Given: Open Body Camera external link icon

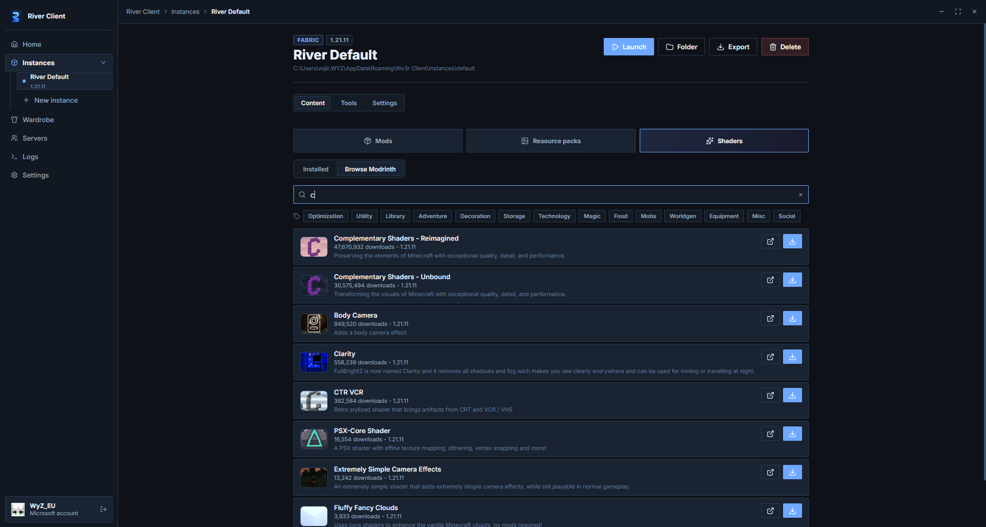Looking at the screenshot, I should tap(770, 318).
